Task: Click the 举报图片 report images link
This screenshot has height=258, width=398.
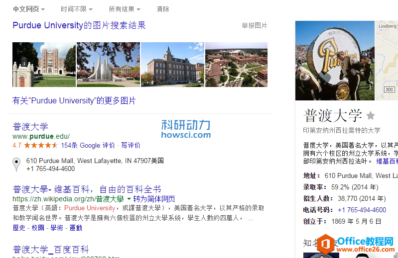Action: 255,25
